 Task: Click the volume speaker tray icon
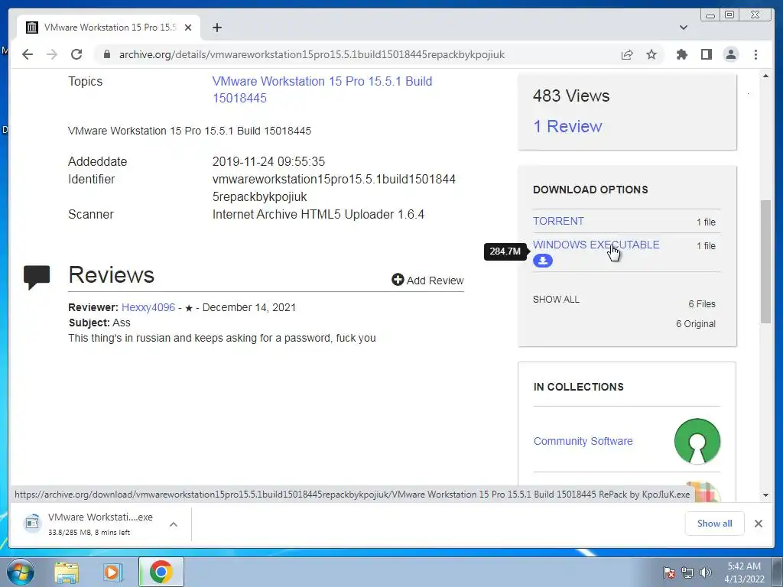click(x=705, y=572)
